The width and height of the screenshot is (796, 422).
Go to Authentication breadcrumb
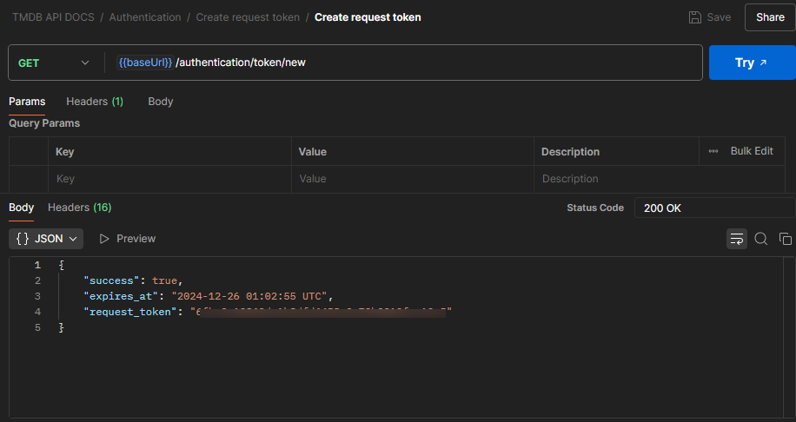point(144,17)
